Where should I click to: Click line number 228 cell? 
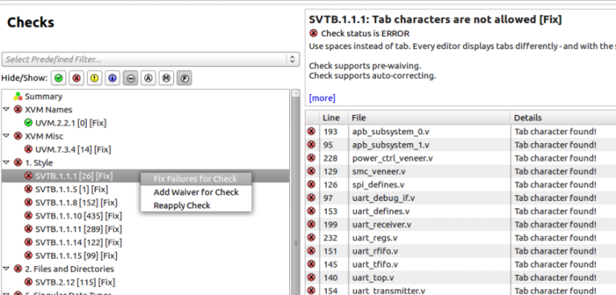tap(330, 158)
